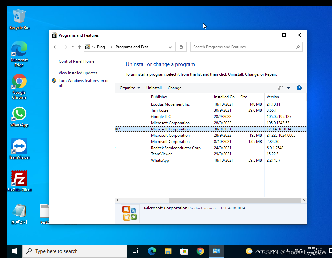Click the Type here to search taskbar box
332x258 pixels.
click(75, 251)
